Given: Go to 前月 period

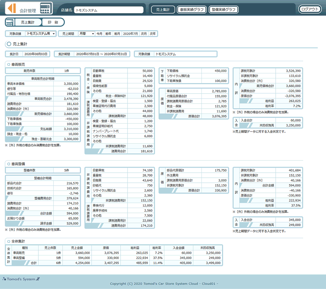Looking at the screenshot, I should pyautogui.click(x=117, y=34).
